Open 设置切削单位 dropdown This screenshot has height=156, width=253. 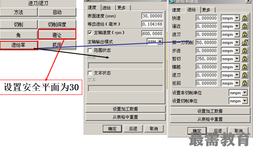pyautogui.click(x=245, y=101)
